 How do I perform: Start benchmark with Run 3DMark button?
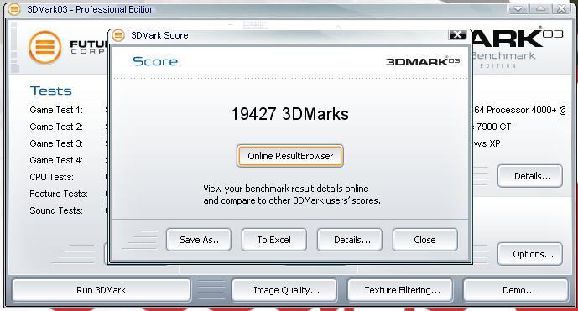click(102, 290)
